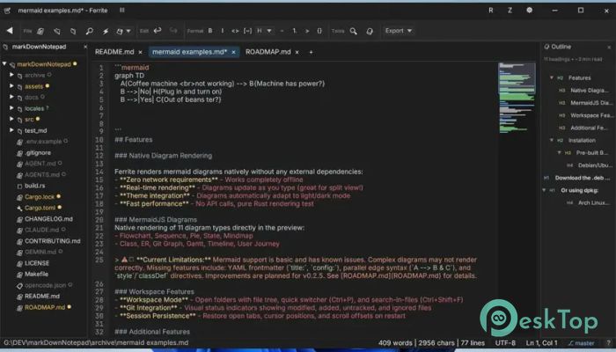The image size is (616, 352).
Task: Select the mermaid examples.md tab
Action: tap(189, 52)
